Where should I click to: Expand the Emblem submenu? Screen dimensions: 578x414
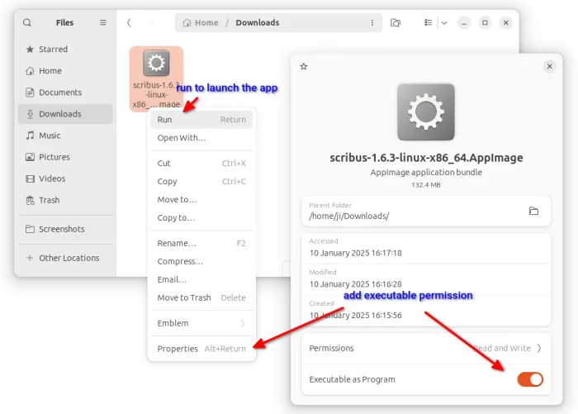[x=201, y=323]
